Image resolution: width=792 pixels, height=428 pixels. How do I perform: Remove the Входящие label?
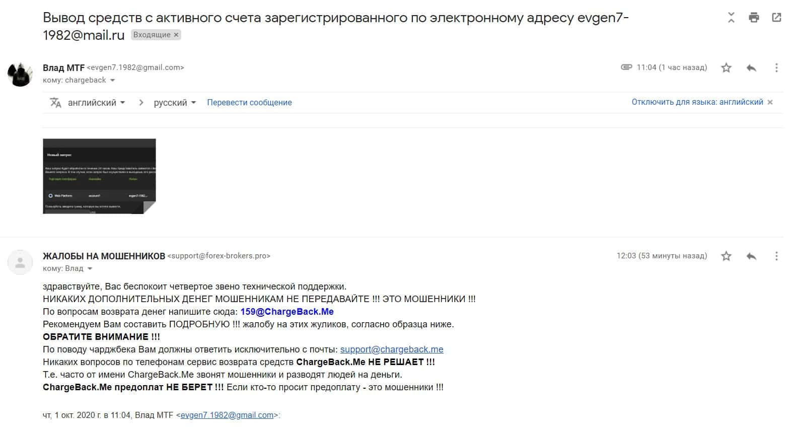176,35
